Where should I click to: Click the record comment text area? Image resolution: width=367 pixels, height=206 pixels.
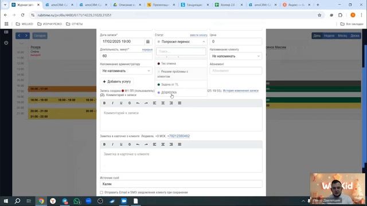181,119
